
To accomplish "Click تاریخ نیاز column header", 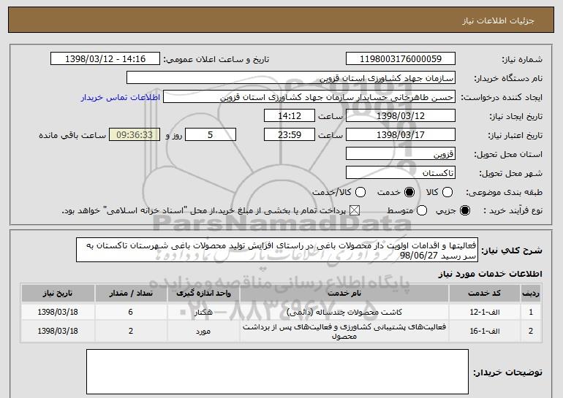I will pos(58,294).
